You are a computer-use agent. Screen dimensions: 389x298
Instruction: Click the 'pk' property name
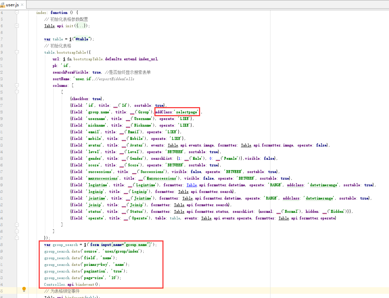click(x=55, y=66)
